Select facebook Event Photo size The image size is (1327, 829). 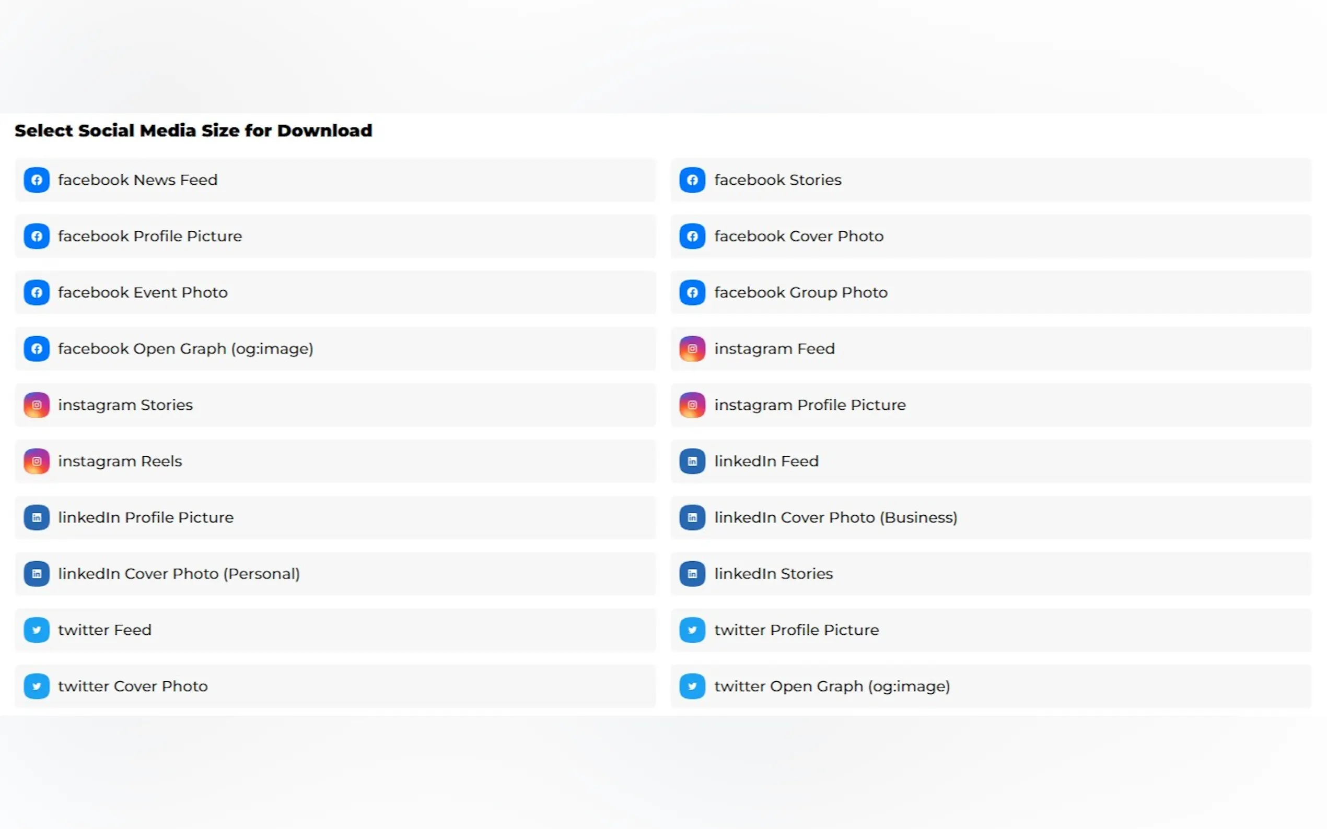tap(143, 292)
